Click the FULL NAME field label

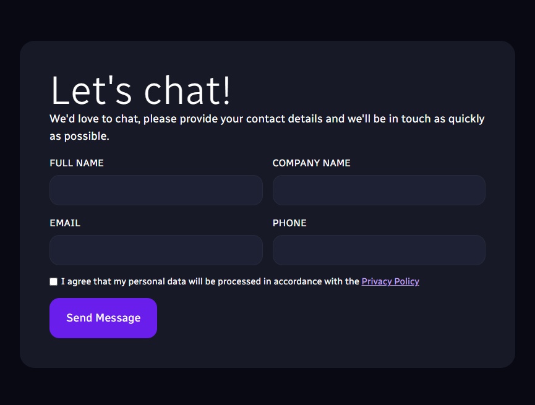coord(77,163)
